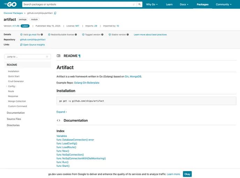240x178 pixels.
Task: Open func LoadConfig() link
Action: [x=67, y=143]
